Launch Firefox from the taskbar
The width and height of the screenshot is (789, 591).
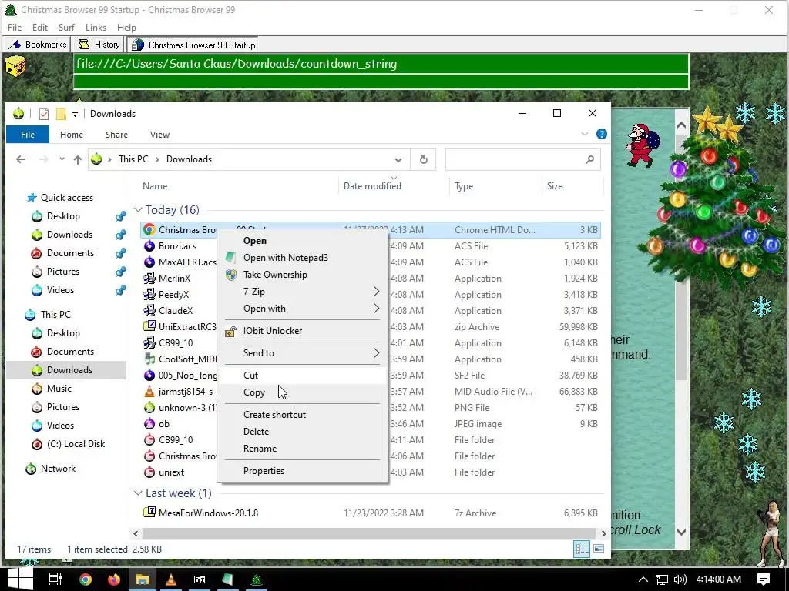coord(114,579)
